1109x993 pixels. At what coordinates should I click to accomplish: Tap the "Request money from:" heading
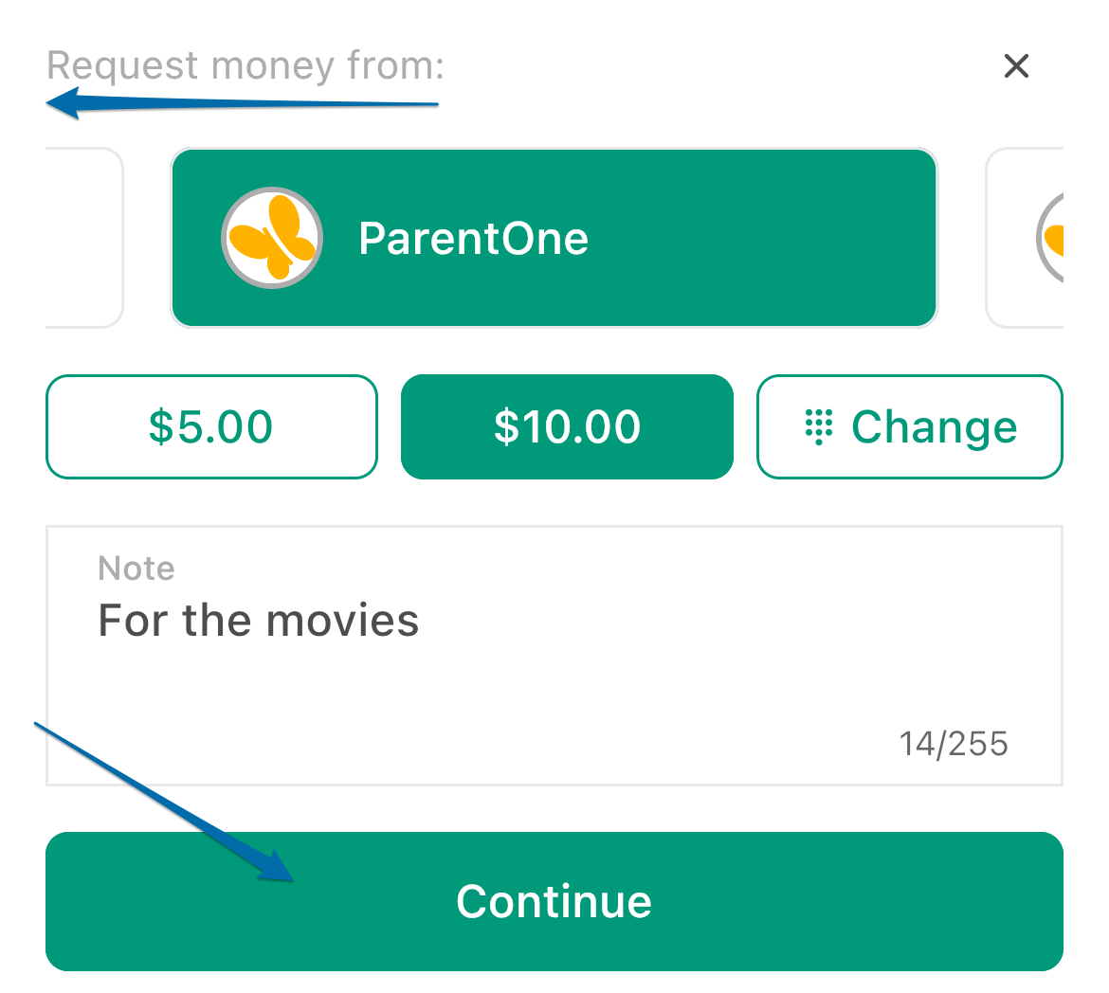(x=245, y=65)
